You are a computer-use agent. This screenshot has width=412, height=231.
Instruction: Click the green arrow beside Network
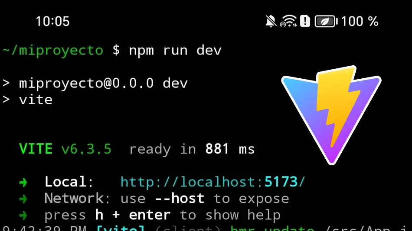23,199
